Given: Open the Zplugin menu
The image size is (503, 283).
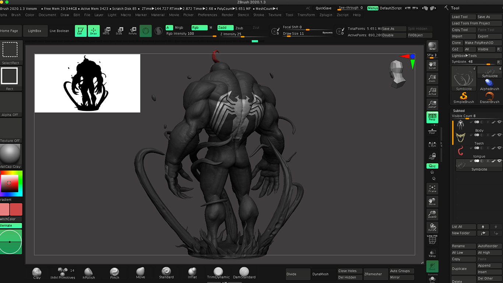Looking at the screenshot, I should (x=326, y=15).
